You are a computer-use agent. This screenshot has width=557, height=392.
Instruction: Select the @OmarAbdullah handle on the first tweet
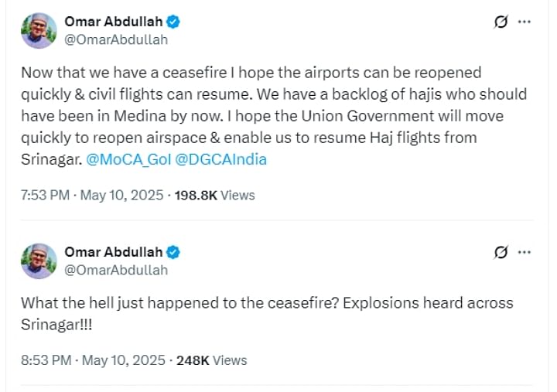pos(116,39)
